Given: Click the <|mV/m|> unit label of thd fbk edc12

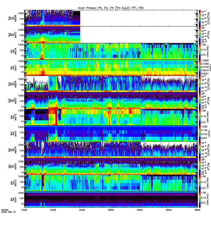Looking at the screenshot, I should click(208, 117).
